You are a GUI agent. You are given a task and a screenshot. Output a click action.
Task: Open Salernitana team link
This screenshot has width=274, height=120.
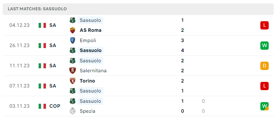[93, 71]
